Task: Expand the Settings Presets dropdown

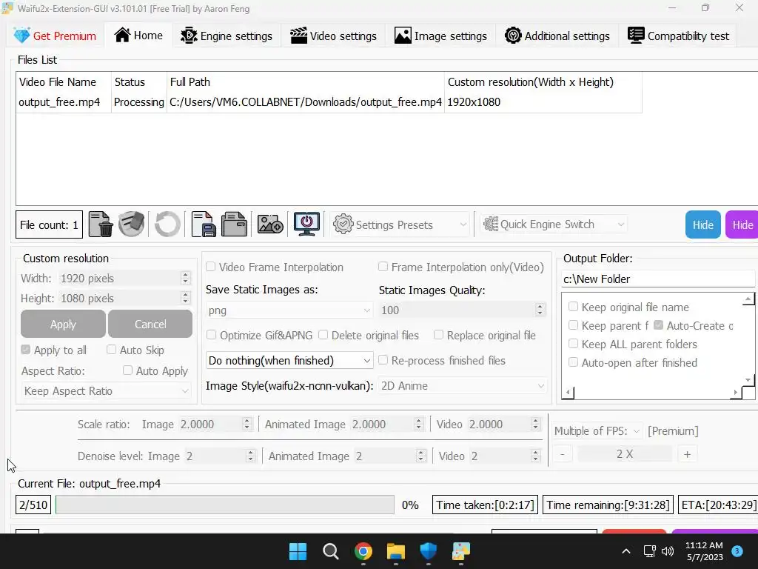Action: [399, 224]
